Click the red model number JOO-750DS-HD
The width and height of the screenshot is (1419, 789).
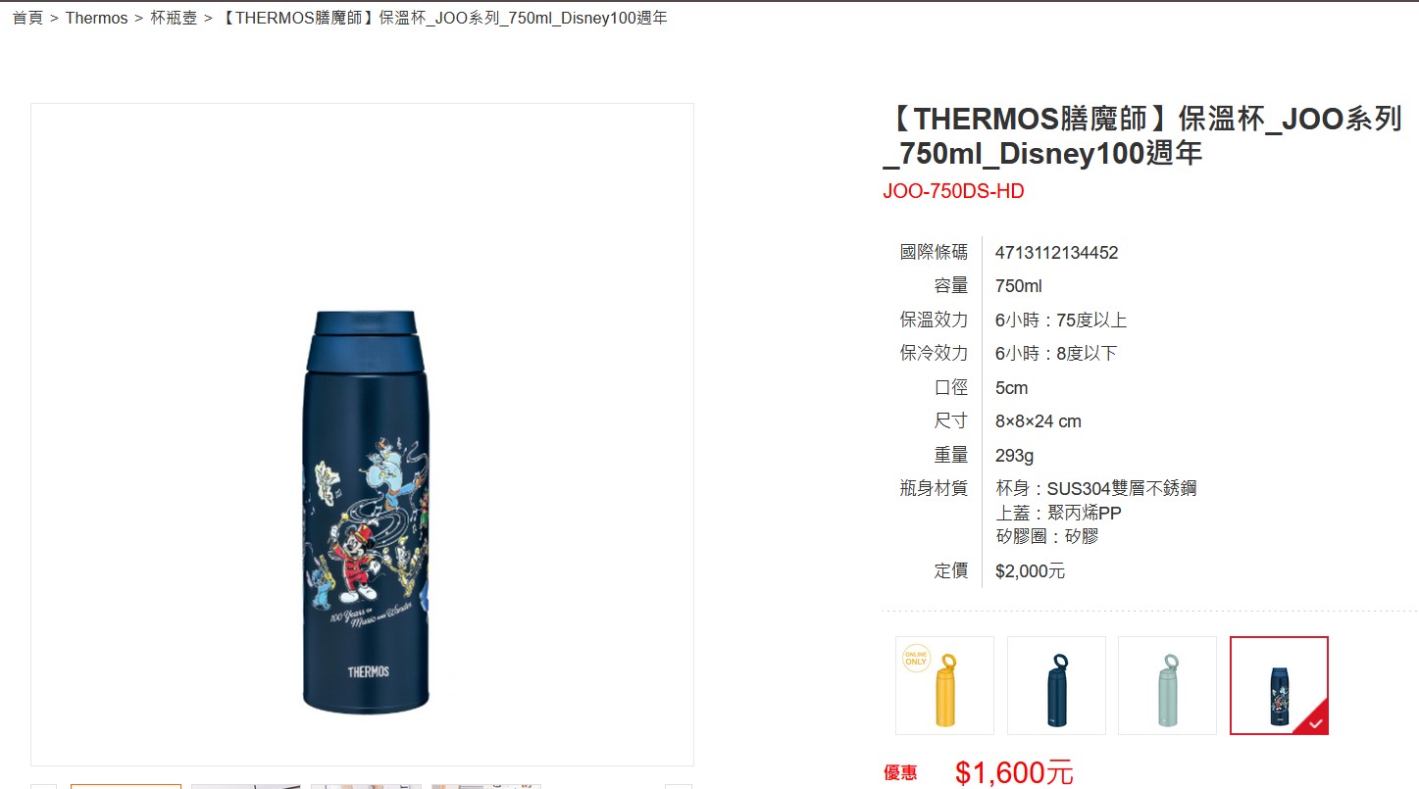[x=953, y=191]
